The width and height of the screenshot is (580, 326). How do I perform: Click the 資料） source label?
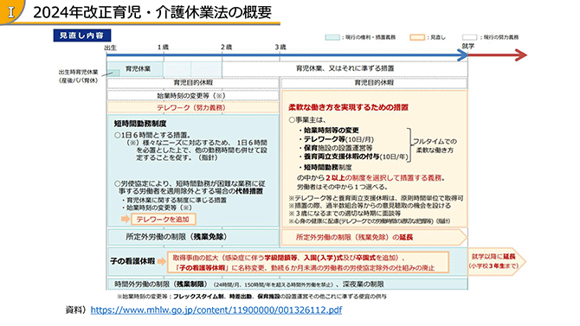tap(76, 310)
